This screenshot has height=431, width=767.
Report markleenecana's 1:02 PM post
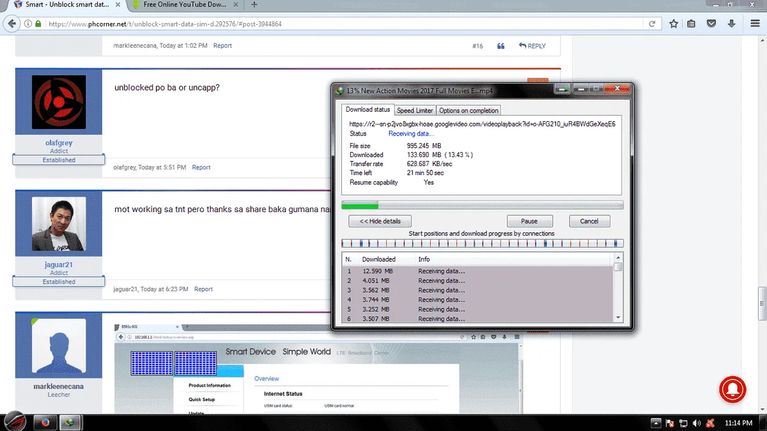[222, 46]
